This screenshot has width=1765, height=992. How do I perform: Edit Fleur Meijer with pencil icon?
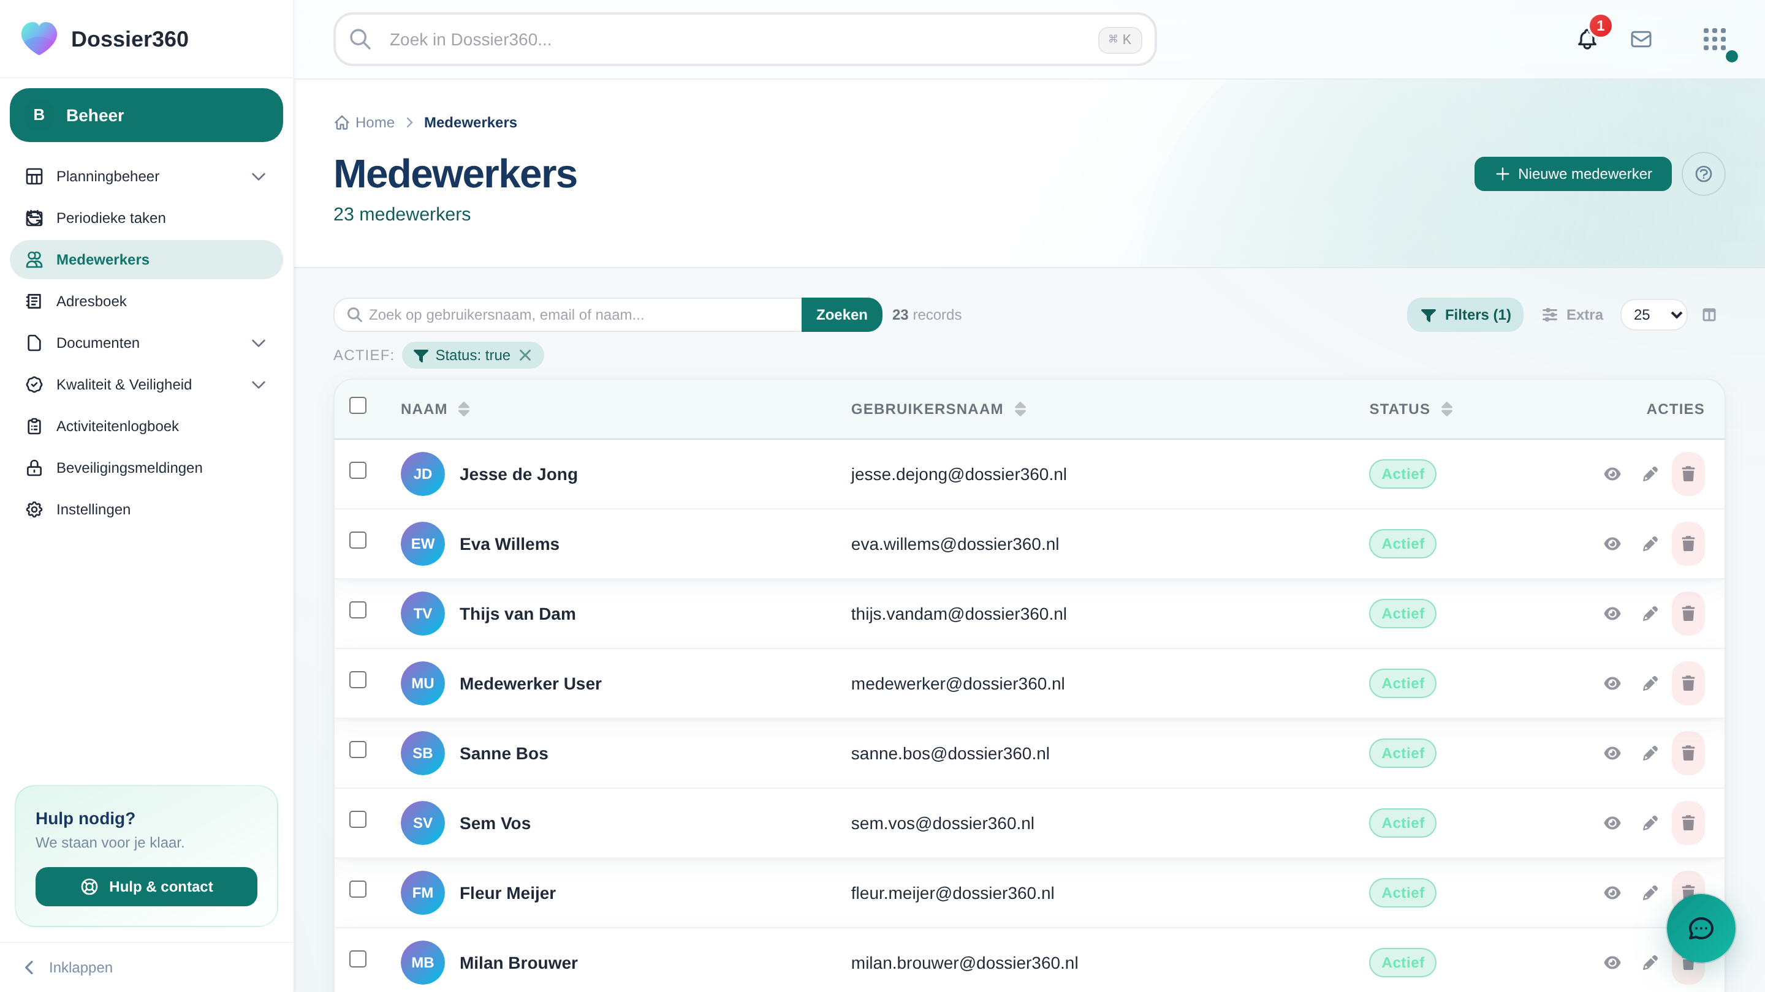(x=1650, y=893)
